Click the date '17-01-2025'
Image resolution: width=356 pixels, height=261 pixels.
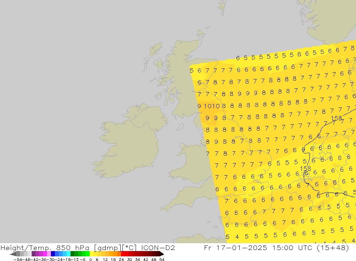point(242,247)
